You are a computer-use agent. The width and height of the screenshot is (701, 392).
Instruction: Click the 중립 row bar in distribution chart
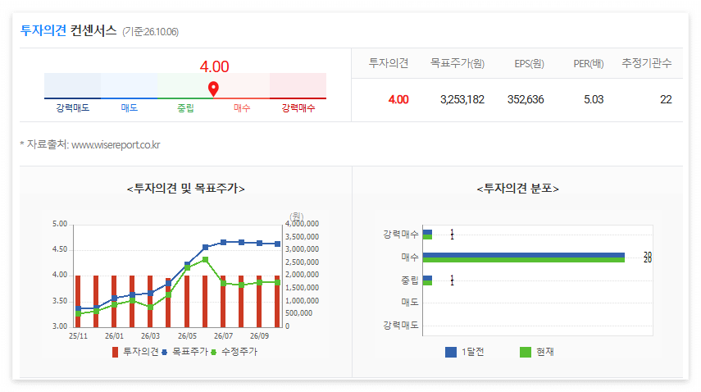click(x=427, y=280)
